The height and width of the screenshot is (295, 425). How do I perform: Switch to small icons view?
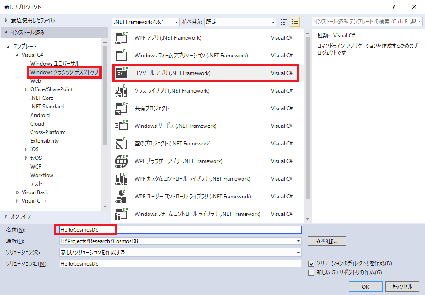click(284, 22)
